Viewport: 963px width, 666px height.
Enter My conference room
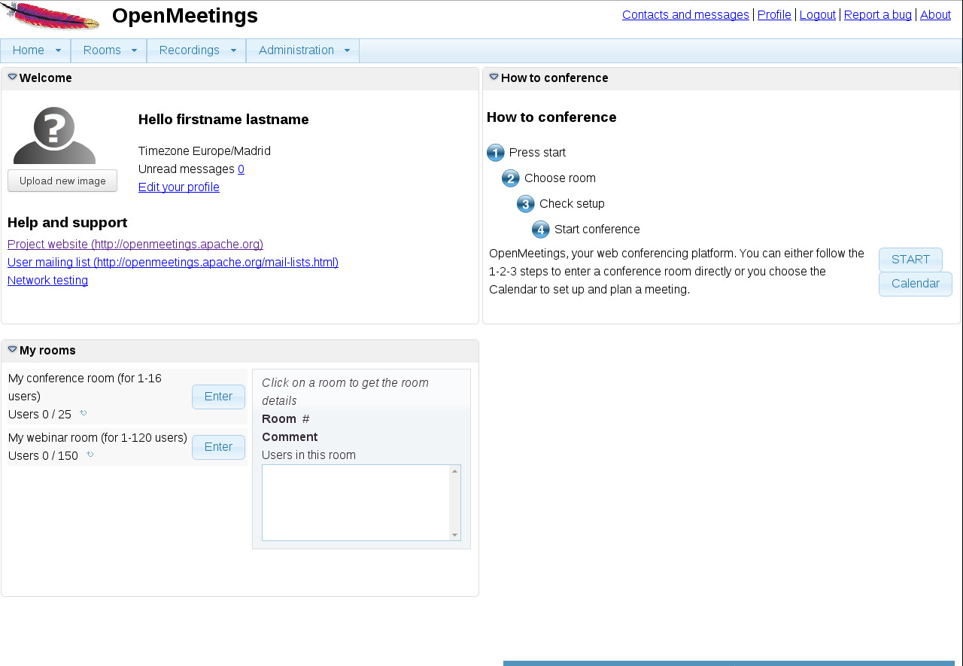218,397
